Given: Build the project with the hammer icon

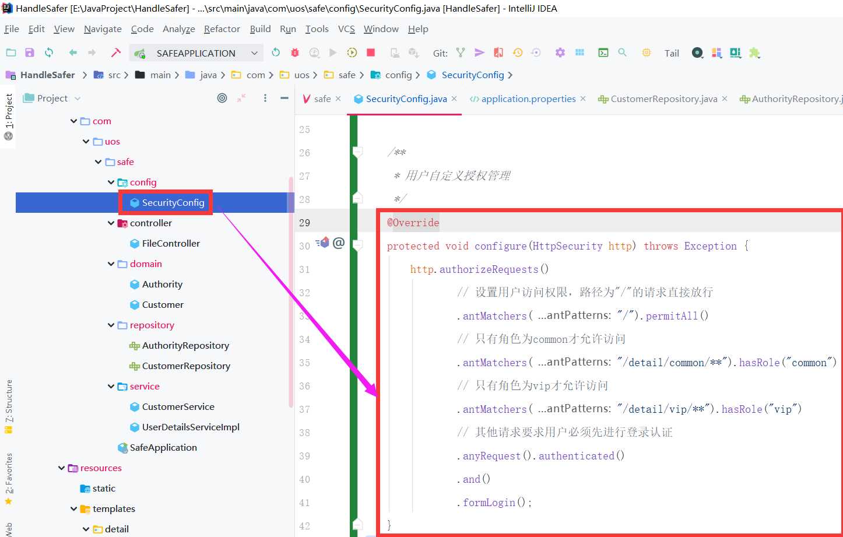Looking at the screenshot, I should click(x=115, y=52).
